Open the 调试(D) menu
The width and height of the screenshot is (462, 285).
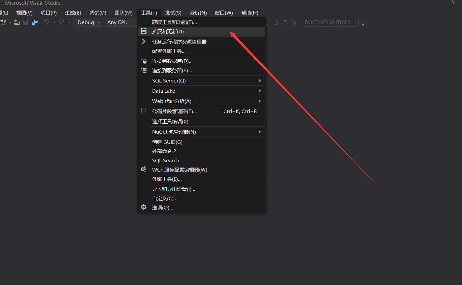(x=98, y=13)
